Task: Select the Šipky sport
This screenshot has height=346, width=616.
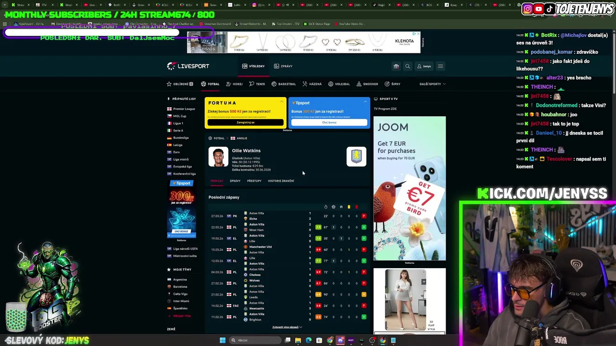Action: pos(392,84)
